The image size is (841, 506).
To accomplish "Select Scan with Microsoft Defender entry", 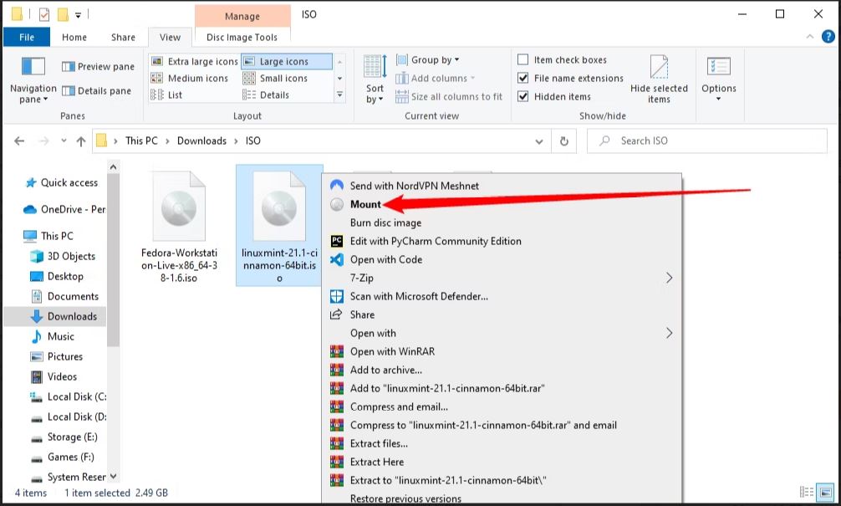I will tap(418, 296).
